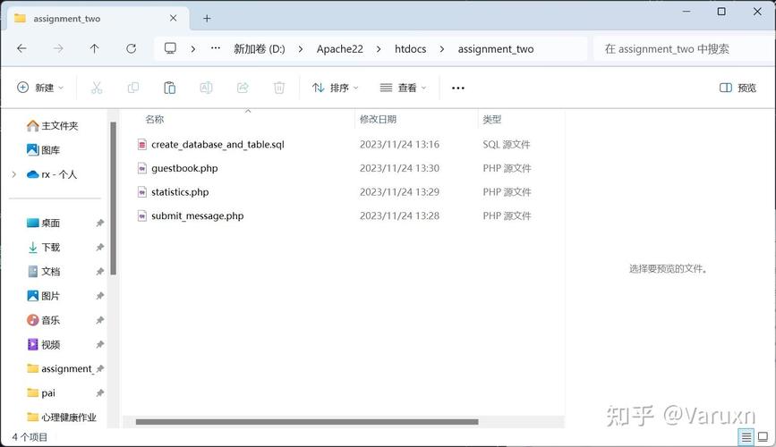
Task: Click date 2023/11/24 13:16
Action: [399, 145]
